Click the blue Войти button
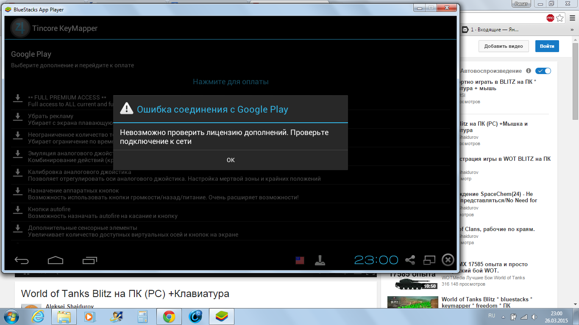This screenshot has height=325, width=579. (x=547, y=46)
